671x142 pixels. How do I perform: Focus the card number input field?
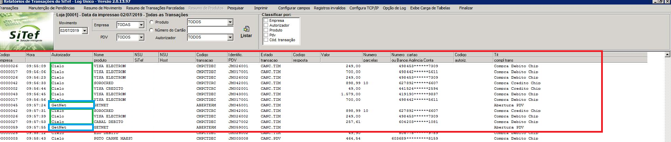click(x=210, y=30)
